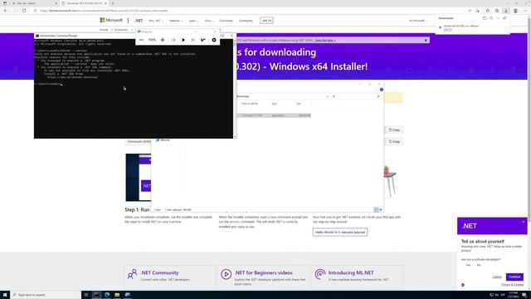Click the File Explorer help icon
This screenshot has height=299, width=531.
tap(382, 90)
